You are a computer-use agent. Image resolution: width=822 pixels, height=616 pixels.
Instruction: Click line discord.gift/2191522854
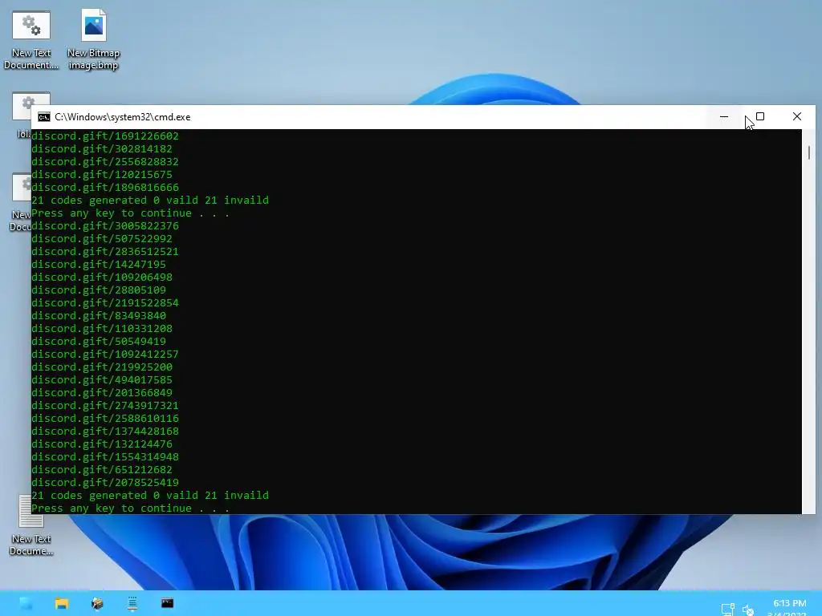(105, 302)
